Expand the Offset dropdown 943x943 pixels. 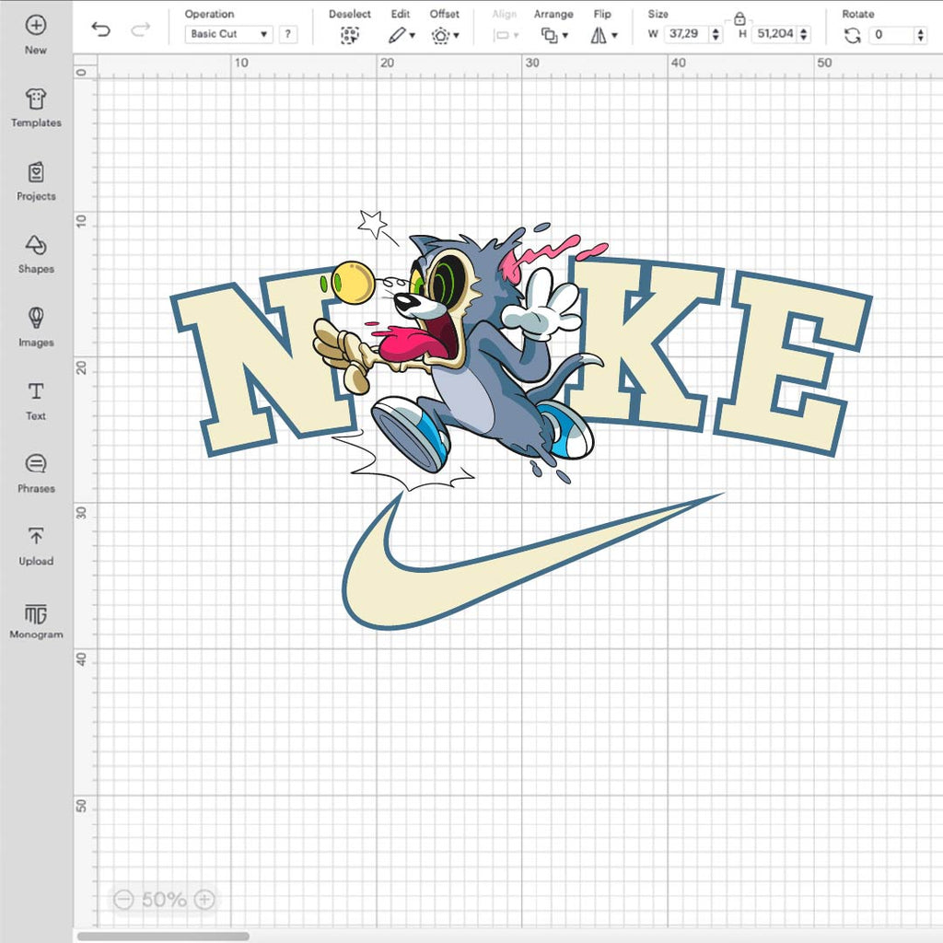click(x=445, y=36)
